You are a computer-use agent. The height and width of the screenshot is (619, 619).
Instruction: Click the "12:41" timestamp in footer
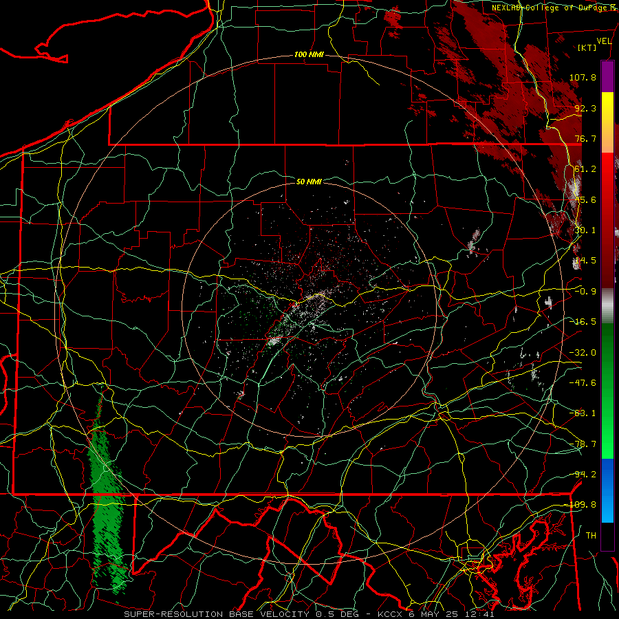[x=479, y=614]
